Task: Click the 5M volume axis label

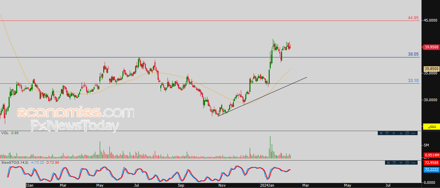Action: coord(427,145)
